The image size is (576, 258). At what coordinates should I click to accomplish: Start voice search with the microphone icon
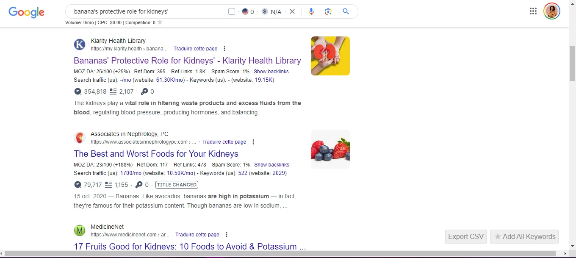click(x=311, y=11)
